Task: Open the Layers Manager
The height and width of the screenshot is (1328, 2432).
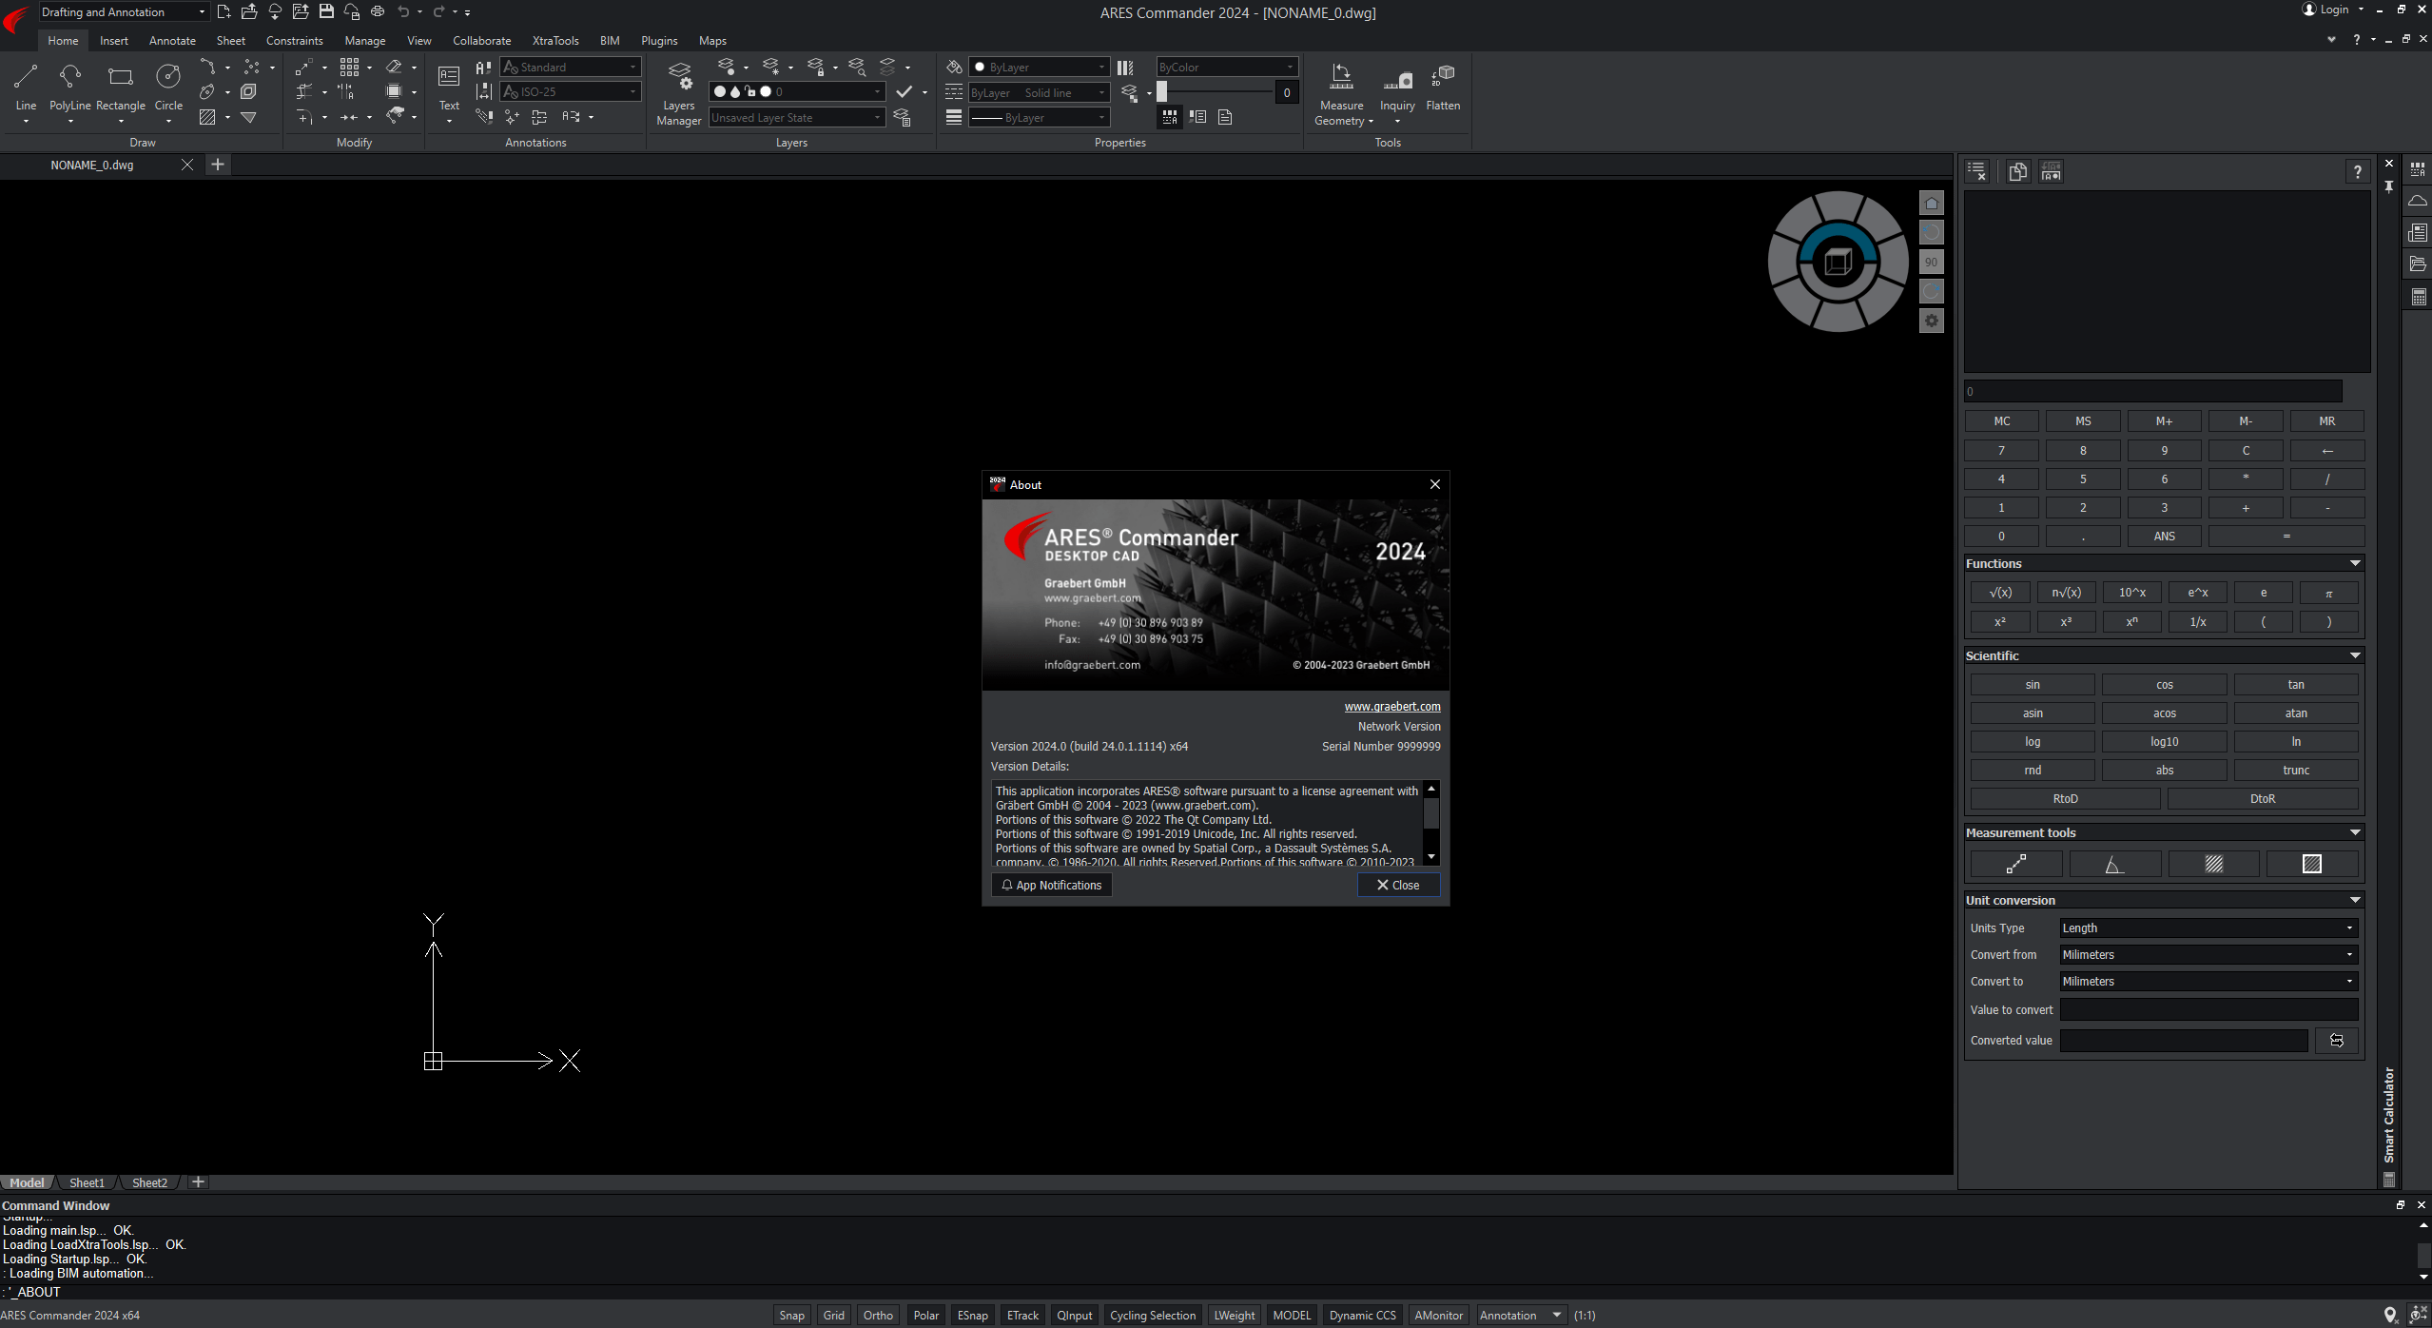Action: click(679, 93)
